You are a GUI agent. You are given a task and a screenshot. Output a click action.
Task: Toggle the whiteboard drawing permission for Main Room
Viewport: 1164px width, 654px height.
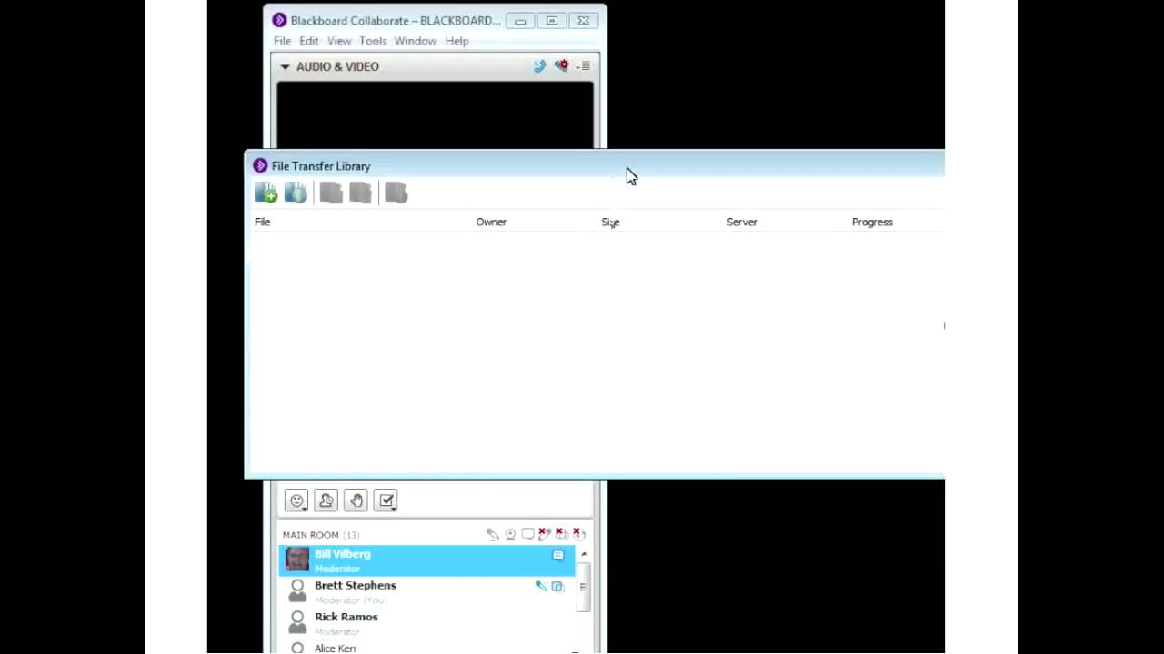point(545,534)
